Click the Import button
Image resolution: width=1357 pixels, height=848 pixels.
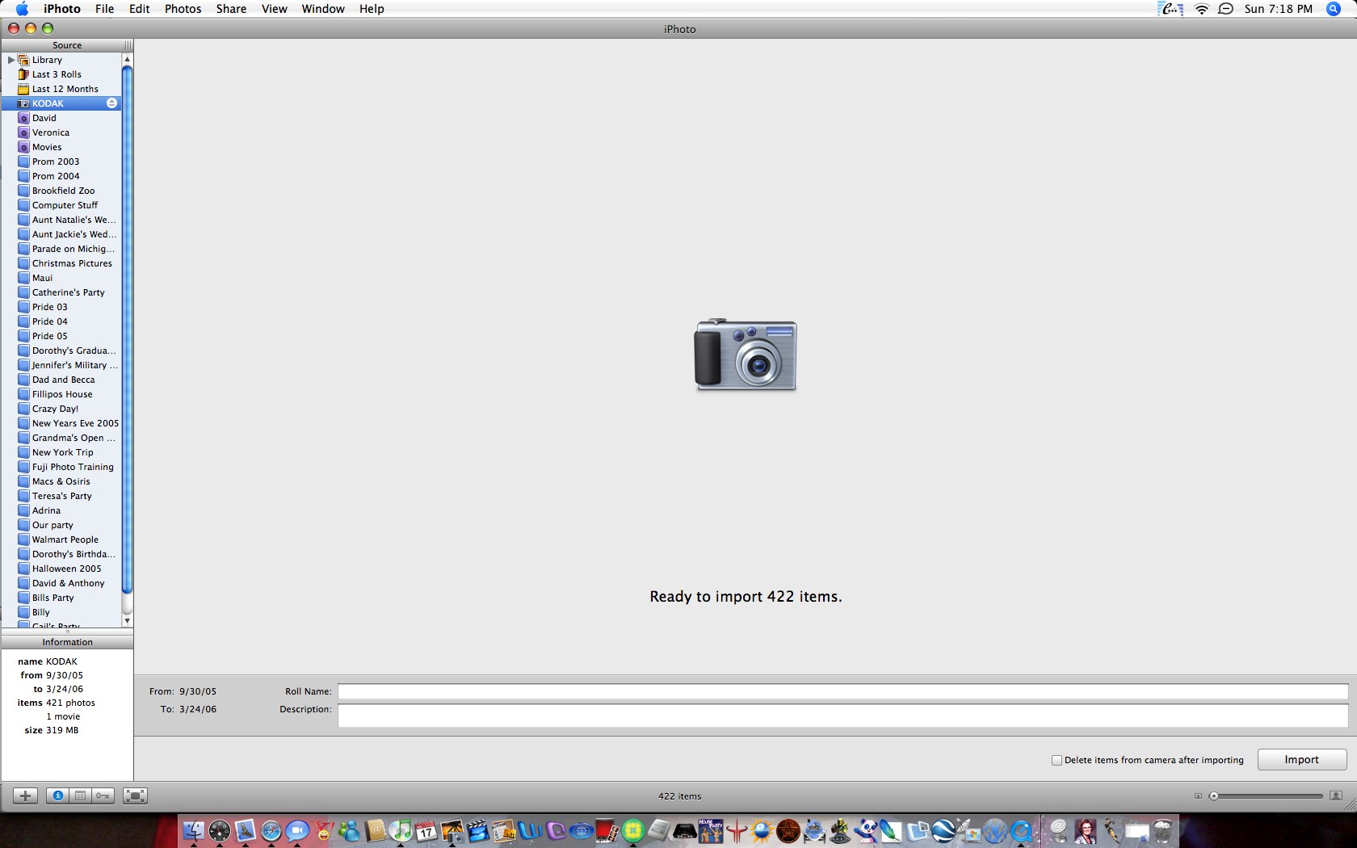point(1302,759)
